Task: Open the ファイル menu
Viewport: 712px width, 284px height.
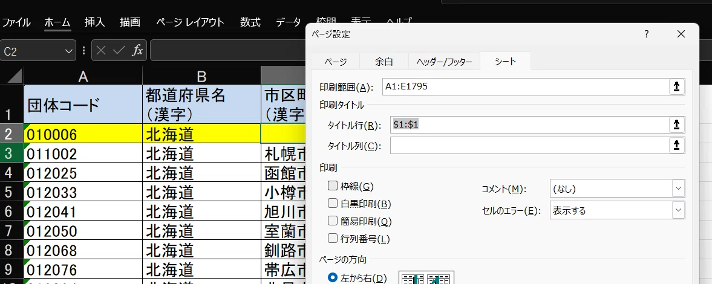Action: [16, 22]
